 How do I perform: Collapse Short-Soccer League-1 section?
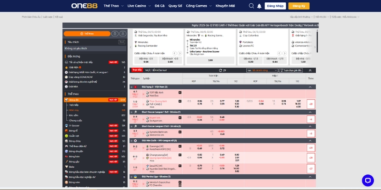point(310,112)
